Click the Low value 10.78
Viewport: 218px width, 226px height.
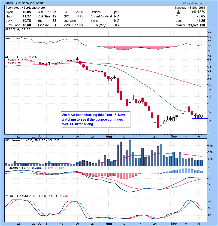(x=27, y=21)
